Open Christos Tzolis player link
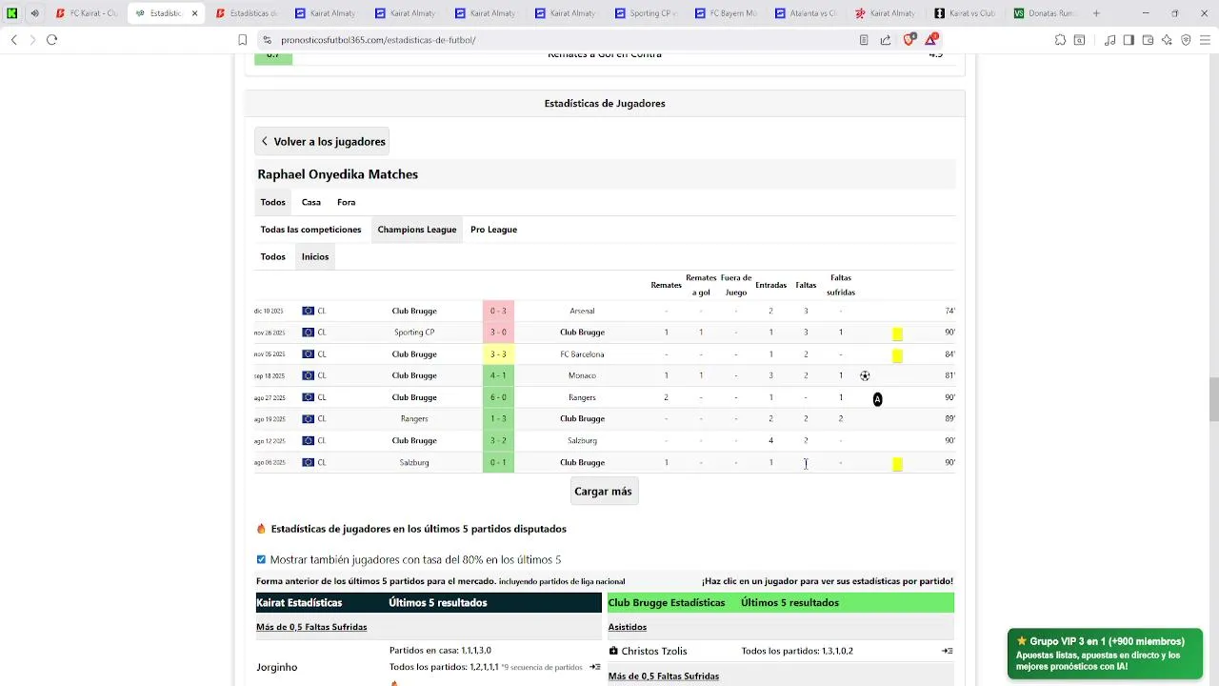This screenshot has height=686, width=1219. (654, 651)
